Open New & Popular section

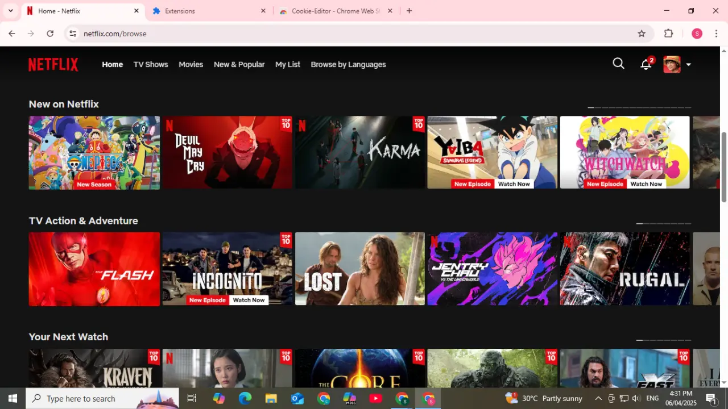coord(239,65)
